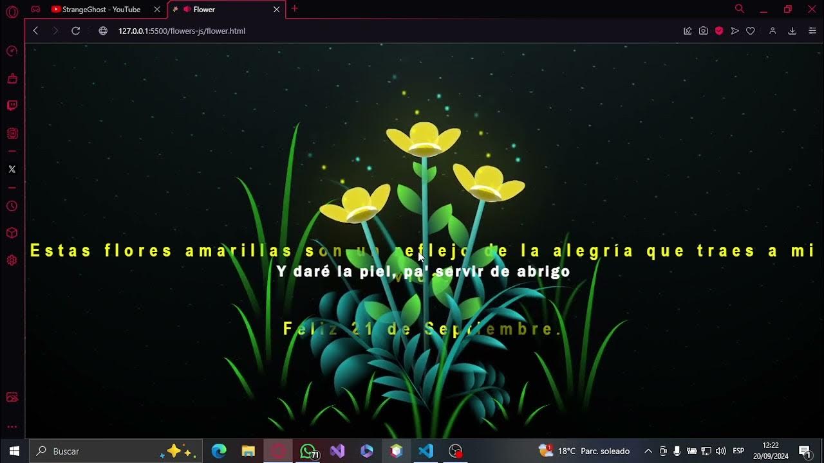Image resolution: width=824 pixels, height=463 pixels.
Task: Open the notification center icon
Action: 805,451
